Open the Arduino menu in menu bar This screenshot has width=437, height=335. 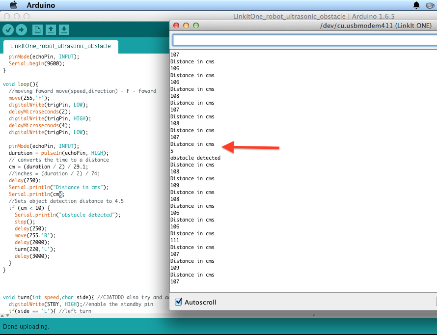click(x=41, y=5)
